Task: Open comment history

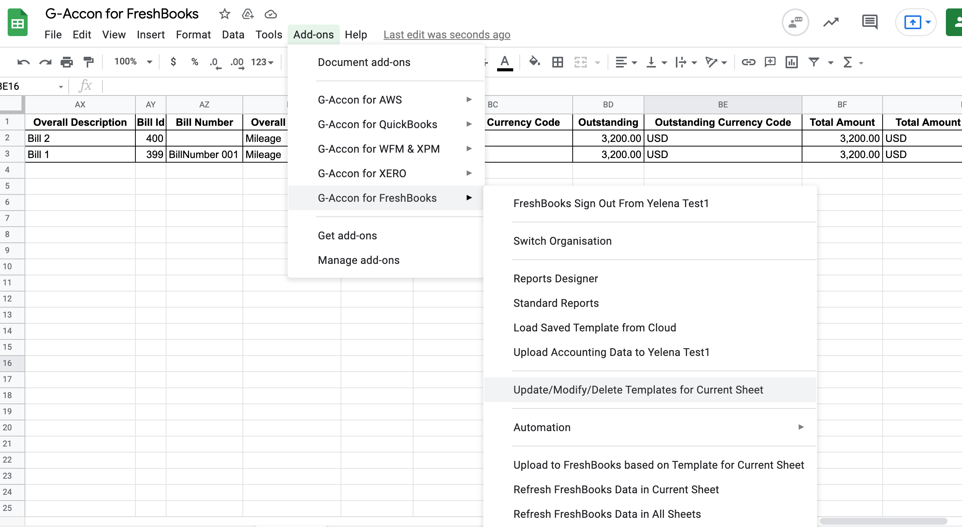Action: (870, 22)
